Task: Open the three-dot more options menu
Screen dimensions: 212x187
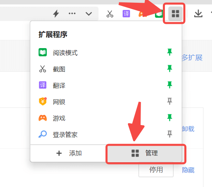Action: coord(72,14)
